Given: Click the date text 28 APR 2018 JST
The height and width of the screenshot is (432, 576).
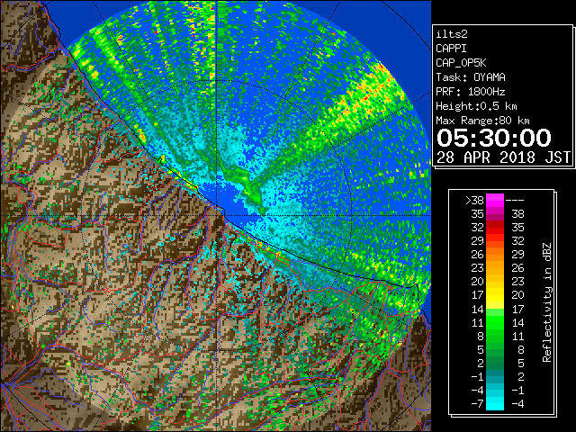Looking at the screenshot, I should (503, 157).
